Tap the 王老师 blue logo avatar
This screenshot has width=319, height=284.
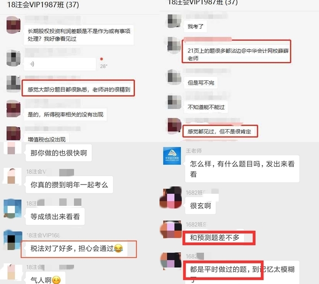[x=172, y=156]
